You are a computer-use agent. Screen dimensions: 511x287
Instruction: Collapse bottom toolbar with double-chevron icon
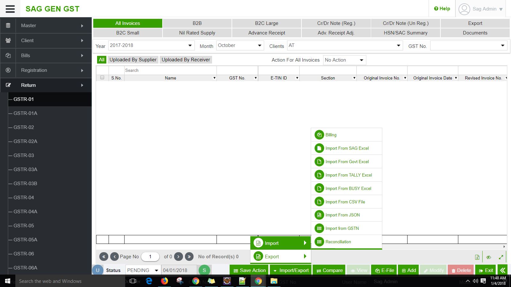503,270
